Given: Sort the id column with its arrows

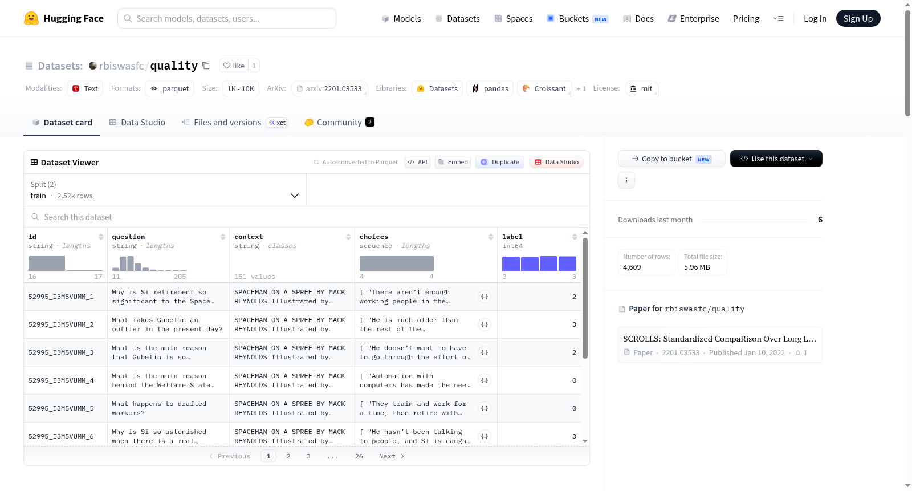Looking at the screenshot, I should (x=101, y=237).
